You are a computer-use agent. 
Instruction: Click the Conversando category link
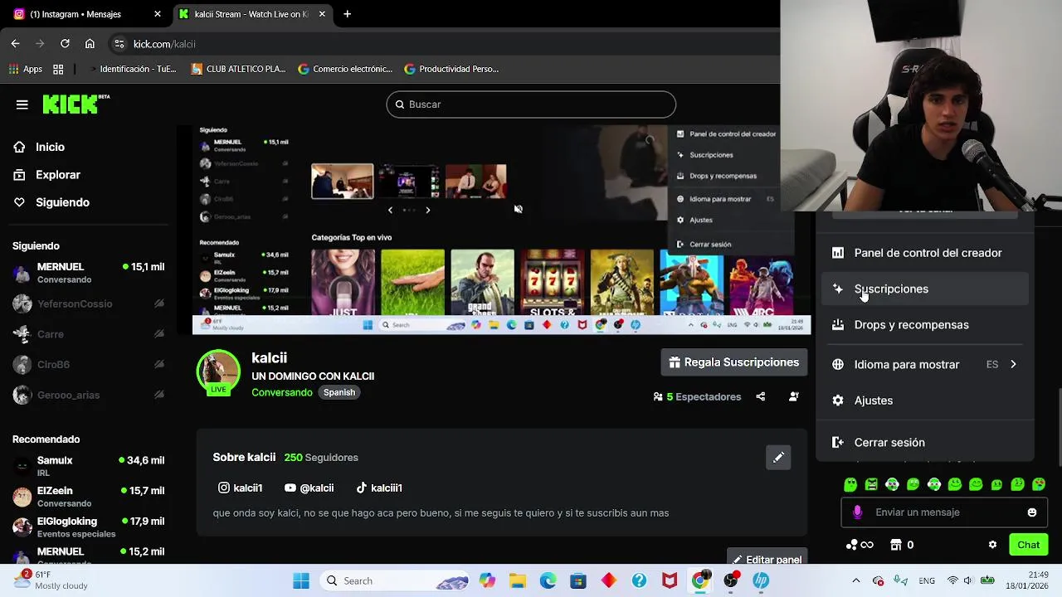coord(282,392)
